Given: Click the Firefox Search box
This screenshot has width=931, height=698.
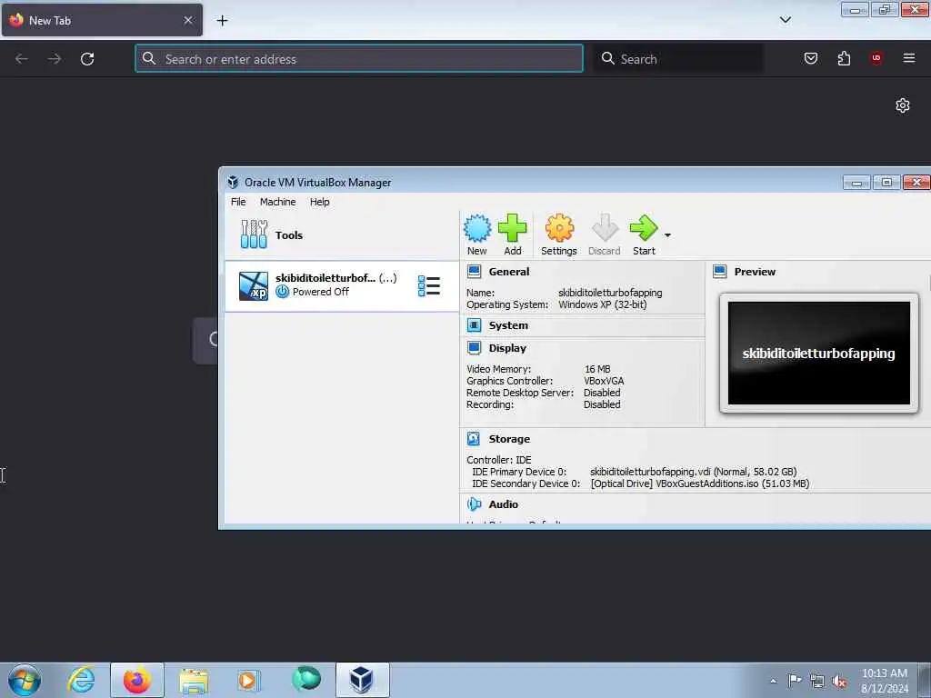Looking at the screenshot, I should click(x=678, y=59).
